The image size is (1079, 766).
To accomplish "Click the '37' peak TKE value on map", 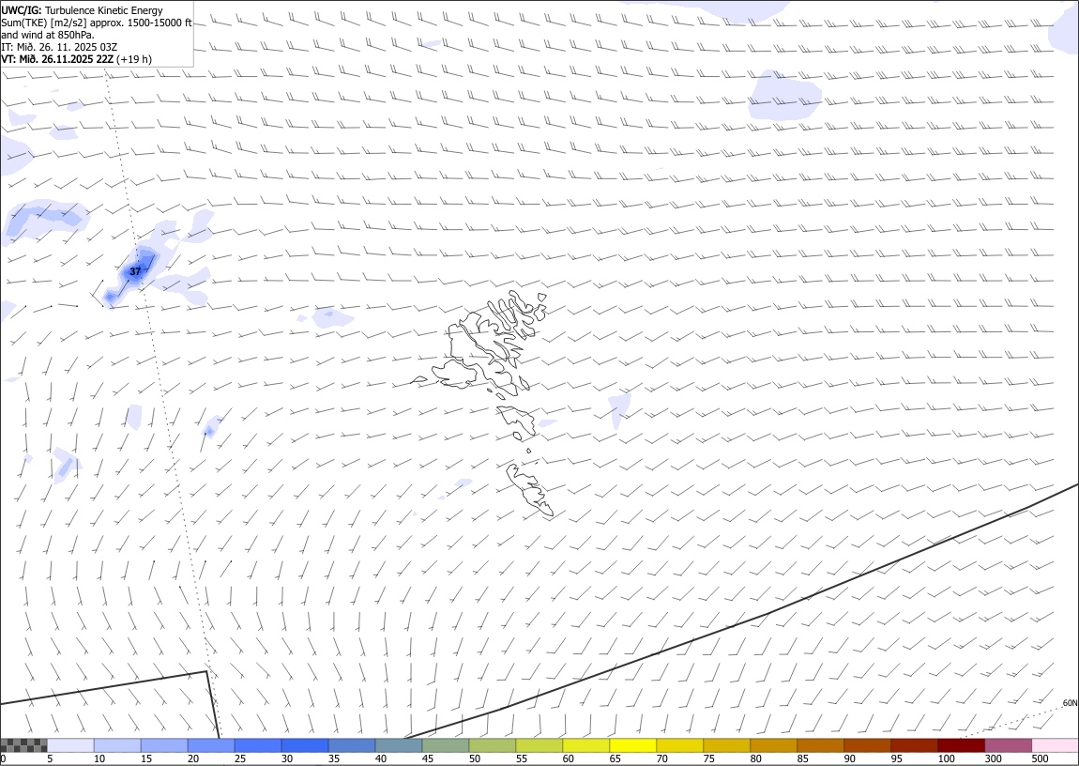I will click(x=135, y=271).
